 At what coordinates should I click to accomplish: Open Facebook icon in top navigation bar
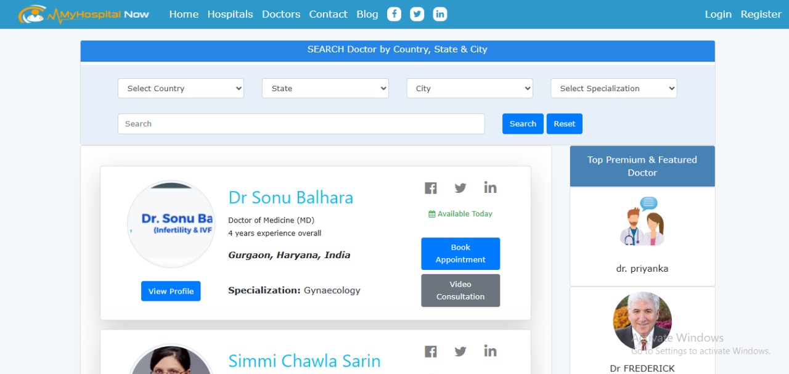tap(394, 14)
